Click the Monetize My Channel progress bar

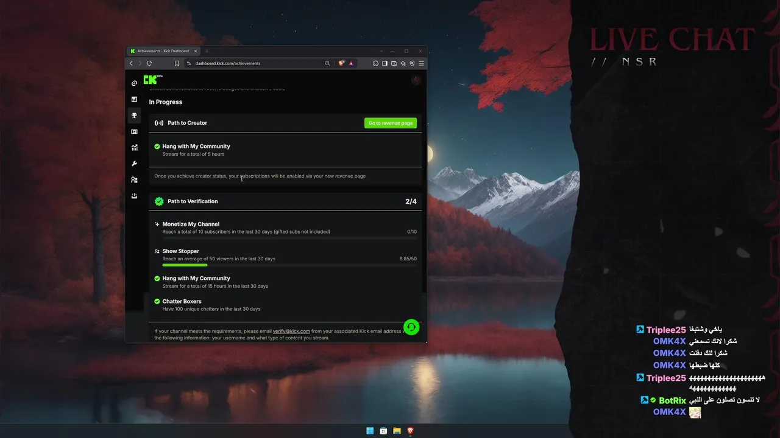(x=289, y=238)
